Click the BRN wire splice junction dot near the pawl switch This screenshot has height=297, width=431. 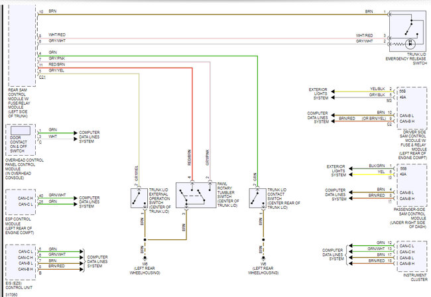[x=145, y=239]
